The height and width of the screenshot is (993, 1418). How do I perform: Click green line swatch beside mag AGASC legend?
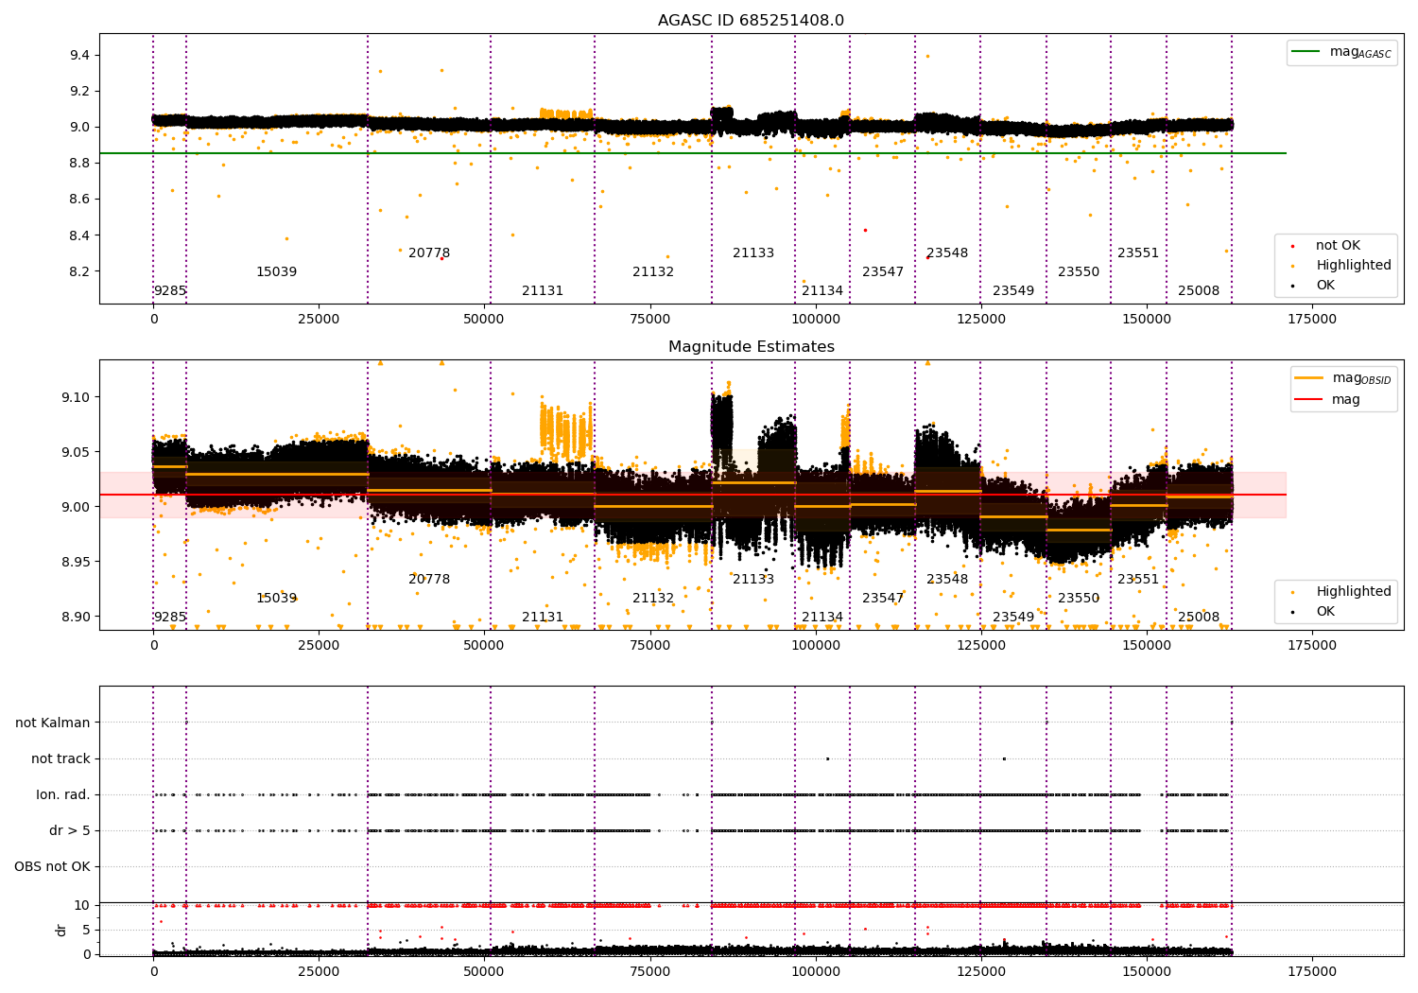click(1306, 52)
